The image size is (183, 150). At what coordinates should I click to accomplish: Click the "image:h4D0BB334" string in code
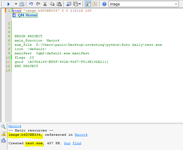pyautogui.click(x=41, y=11)
